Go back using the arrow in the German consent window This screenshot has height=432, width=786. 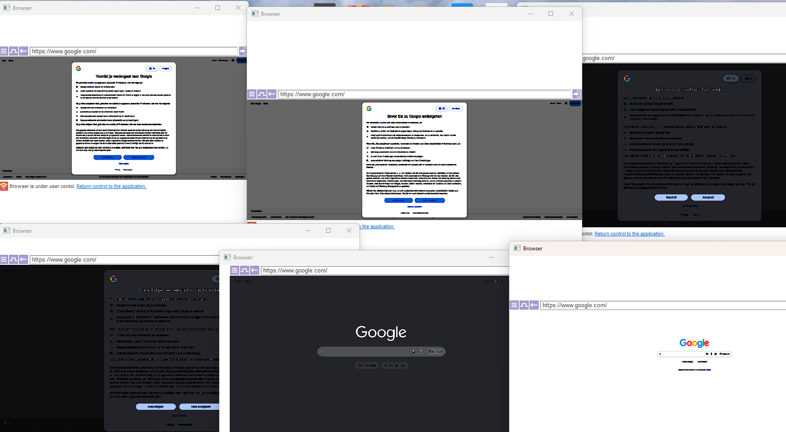[272, 94]
